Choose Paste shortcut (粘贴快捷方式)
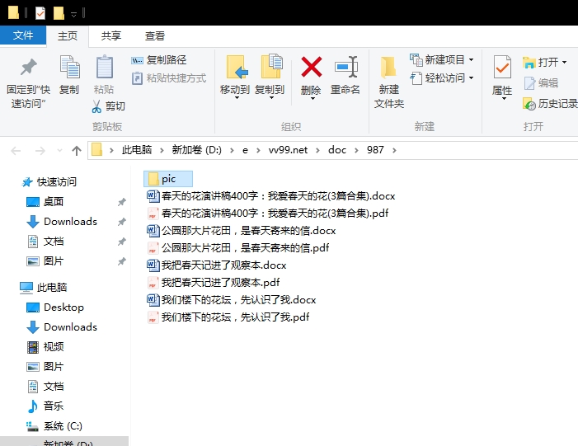 [169, 78]
